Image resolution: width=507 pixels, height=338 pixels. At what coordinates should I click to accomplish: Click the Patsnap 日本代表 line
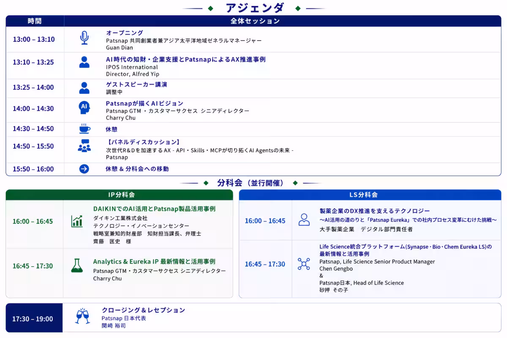(x=124, y=318)
